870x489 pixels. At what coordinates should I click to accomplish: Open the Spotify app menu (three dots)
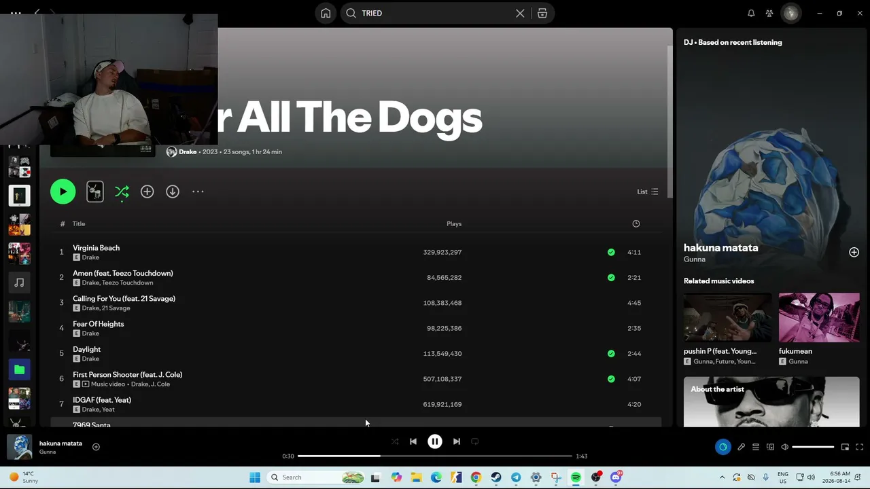point(16,13)
